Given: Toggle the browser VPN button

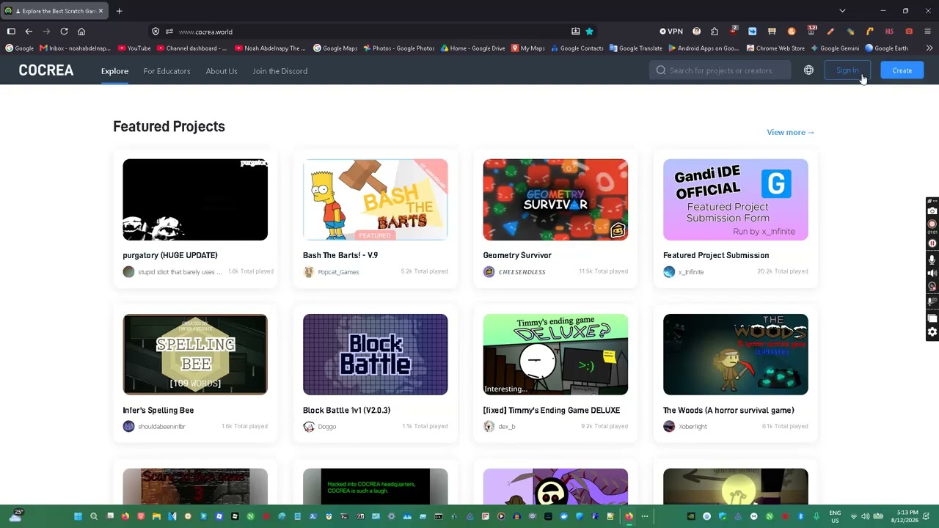Looking at the screenshot, I should (671, 32).
